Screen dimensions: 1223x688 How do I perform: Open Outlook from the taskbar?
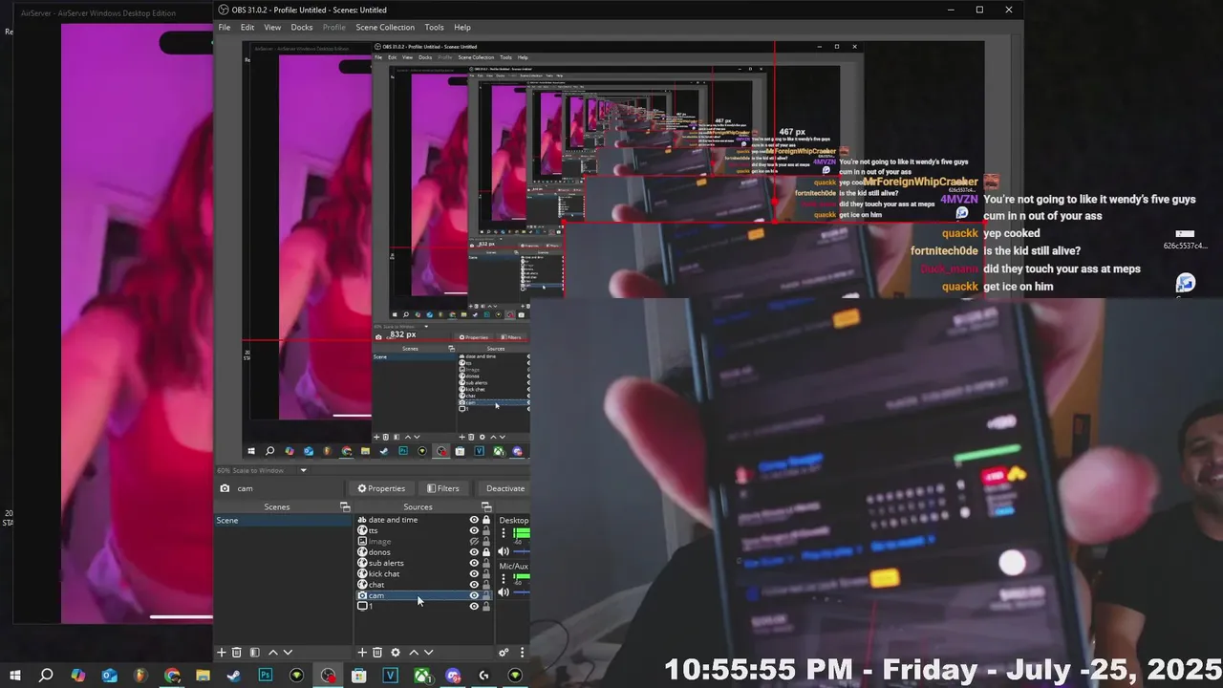(109, 676)
